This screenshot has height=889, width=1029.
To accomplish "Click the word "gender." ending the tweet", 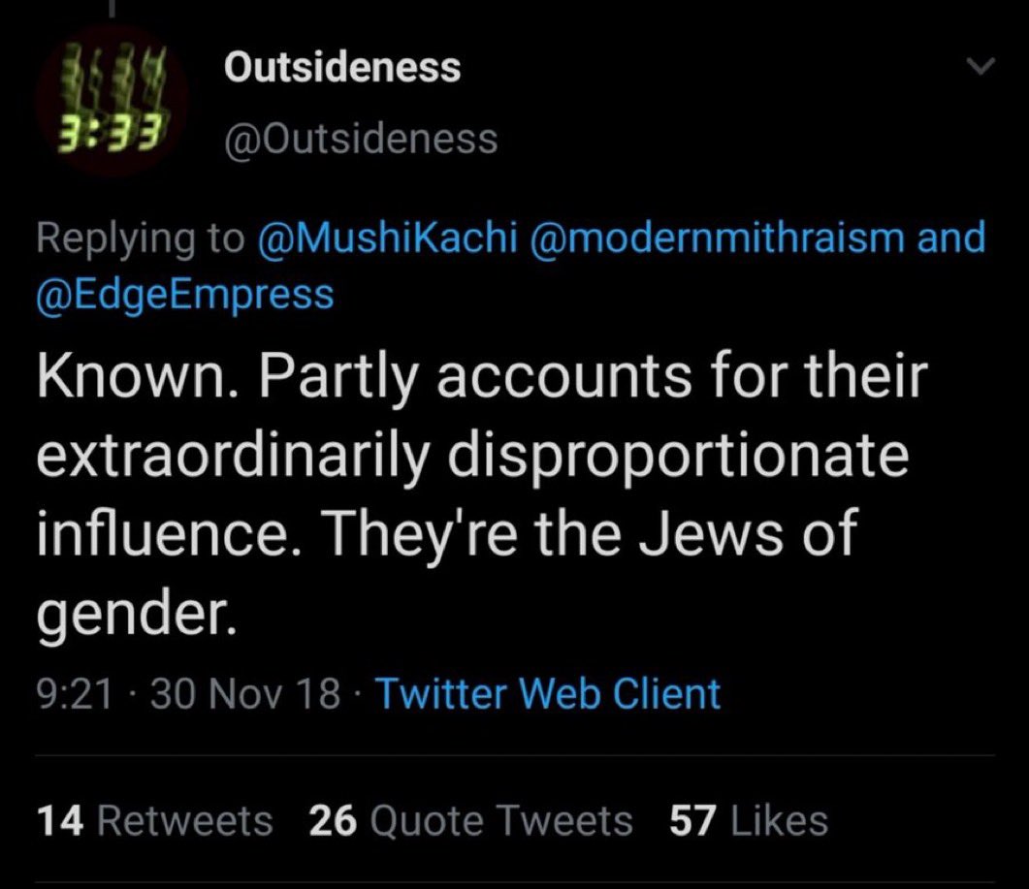I will tap(136, 616).
